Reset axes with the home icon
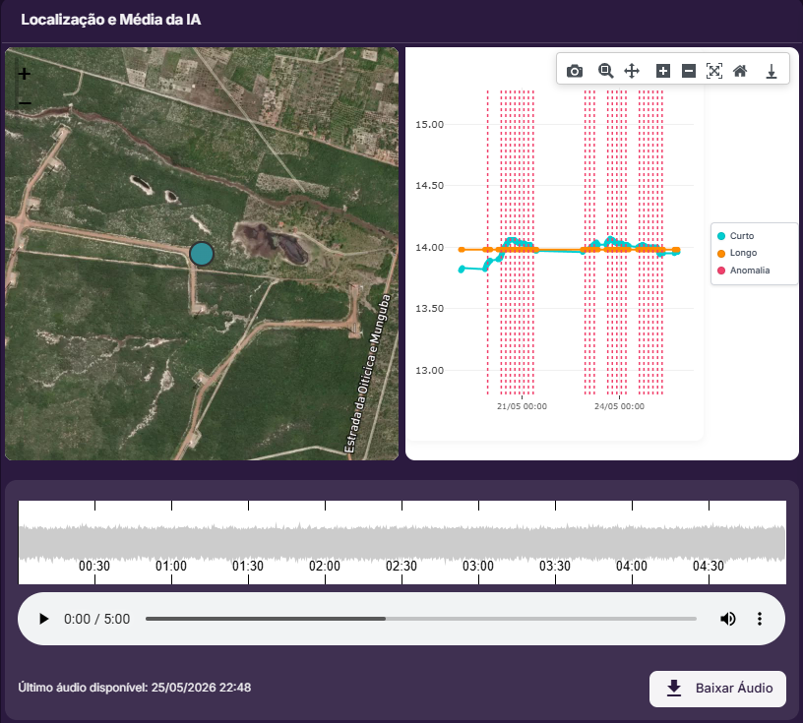This screenshot has height=723, width=803. click(x=740, y=71)
